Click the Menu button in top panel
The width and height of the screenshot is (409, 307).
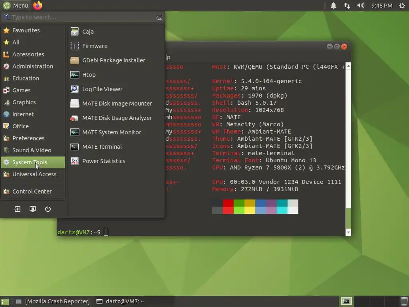click(16, 6)
